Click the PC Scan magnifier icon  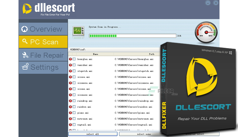(25, 41)
